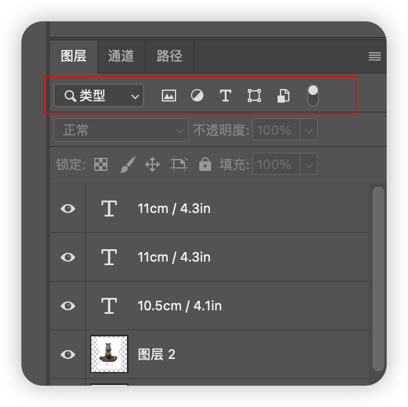Switch to the 通道 tab
The image size is (408, 407).
[x=121, y=56]
